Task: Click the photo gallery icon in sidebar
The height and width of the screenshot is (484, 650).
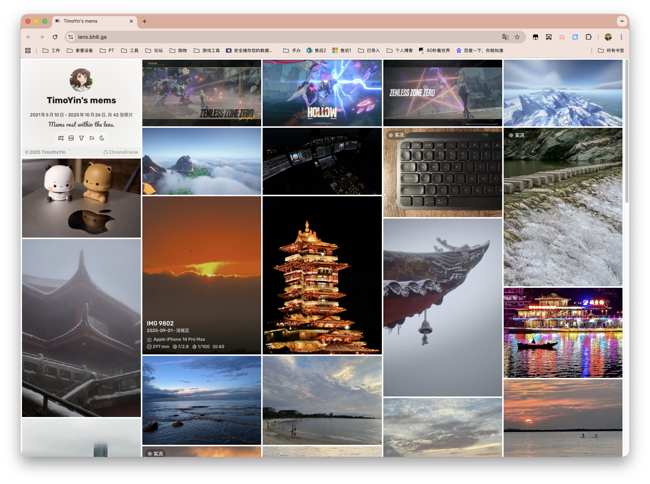Action: click(71, 138)
